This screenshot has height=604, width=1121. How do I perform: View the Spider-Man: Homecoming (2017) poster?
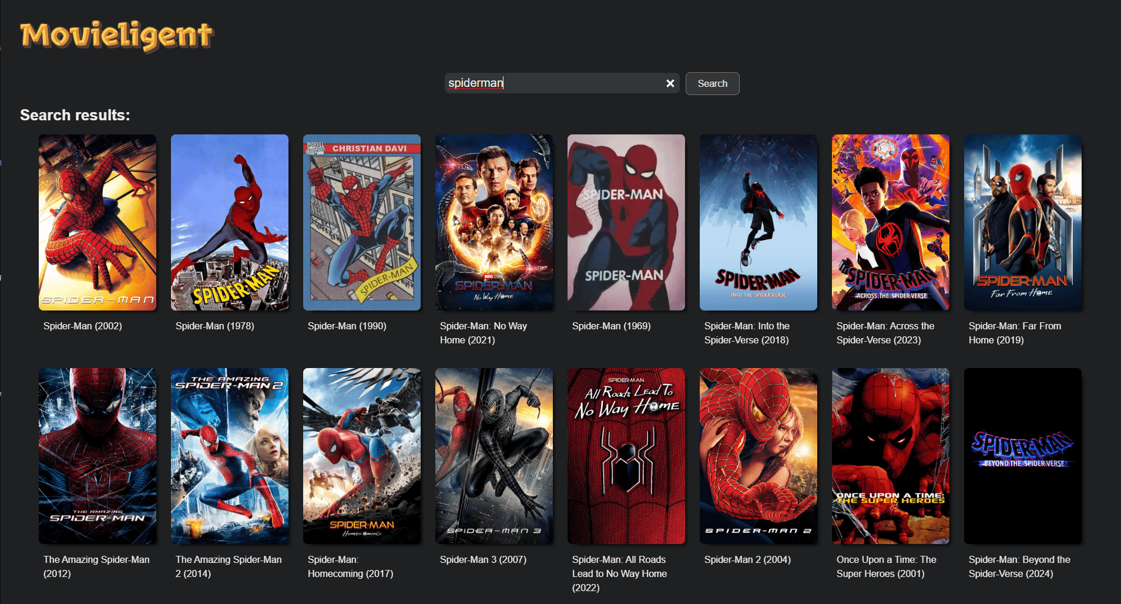(x=362, y=456)
